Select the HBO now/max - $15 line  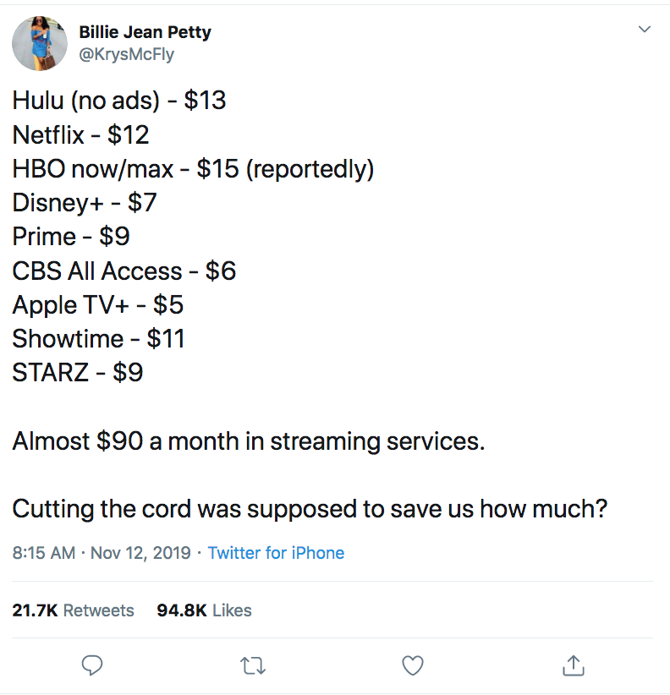(x=193, y=169)
